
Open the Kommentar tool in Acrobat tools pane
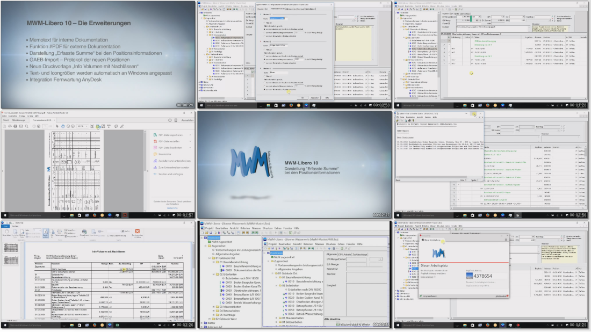tap(165, 154)
